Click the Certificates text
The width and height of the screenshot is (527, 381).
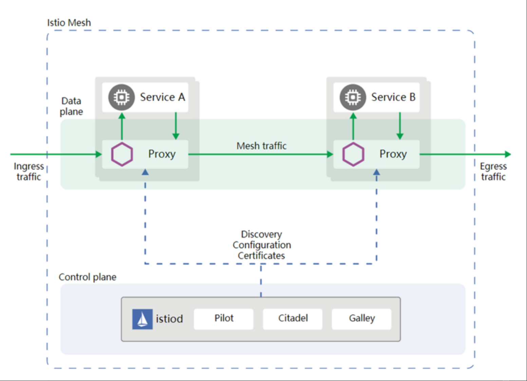click(261, 256)
